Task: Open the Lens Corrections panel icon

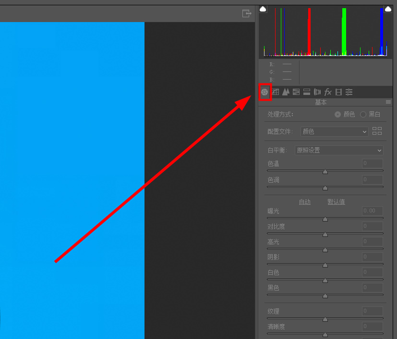Action: point(317,92)
